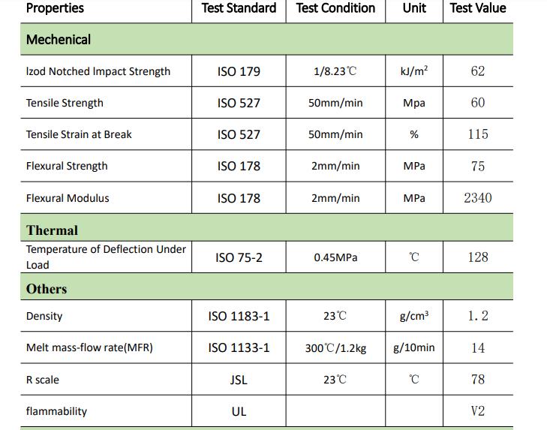Viewport: 547px width, 430px height.
Task: Select the ISO 75-2 standard cell
Action: click(239, 257)
